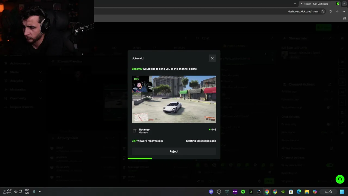
Task: Click the 'Starting 28 seconds ago' text
Action: (201, 141)
